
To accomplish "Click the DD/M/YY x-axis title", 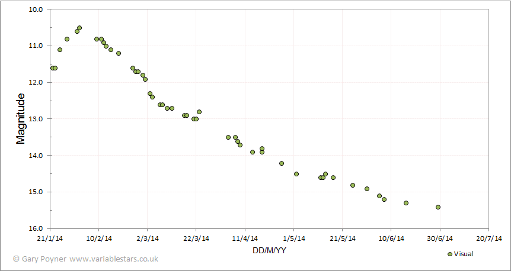I will (269, 250).
